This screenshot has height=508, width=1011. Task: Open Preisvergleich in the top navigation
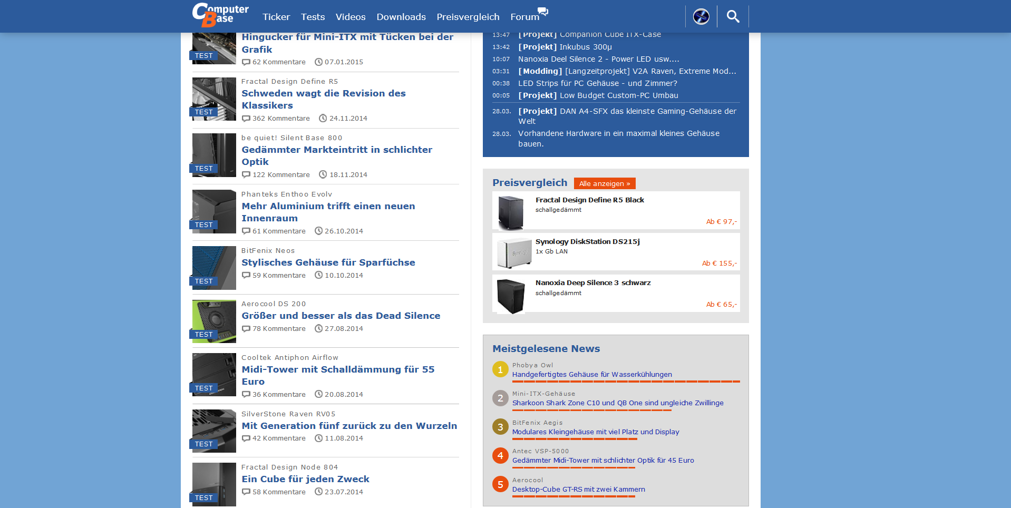(468, 17)
